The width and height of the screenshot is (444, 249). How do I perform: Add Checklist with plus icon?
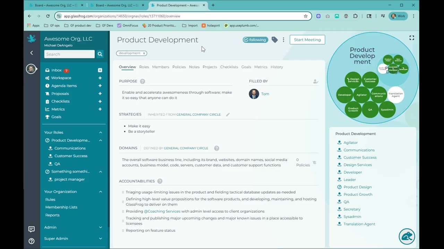click(x=100, y=101)
